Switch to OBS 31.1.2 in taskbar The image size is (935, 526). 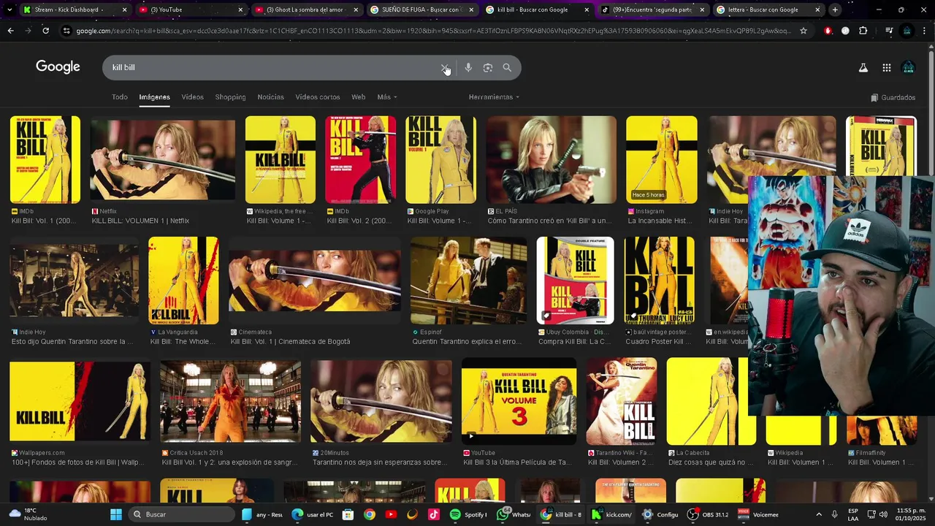click(x=709, y=514)
